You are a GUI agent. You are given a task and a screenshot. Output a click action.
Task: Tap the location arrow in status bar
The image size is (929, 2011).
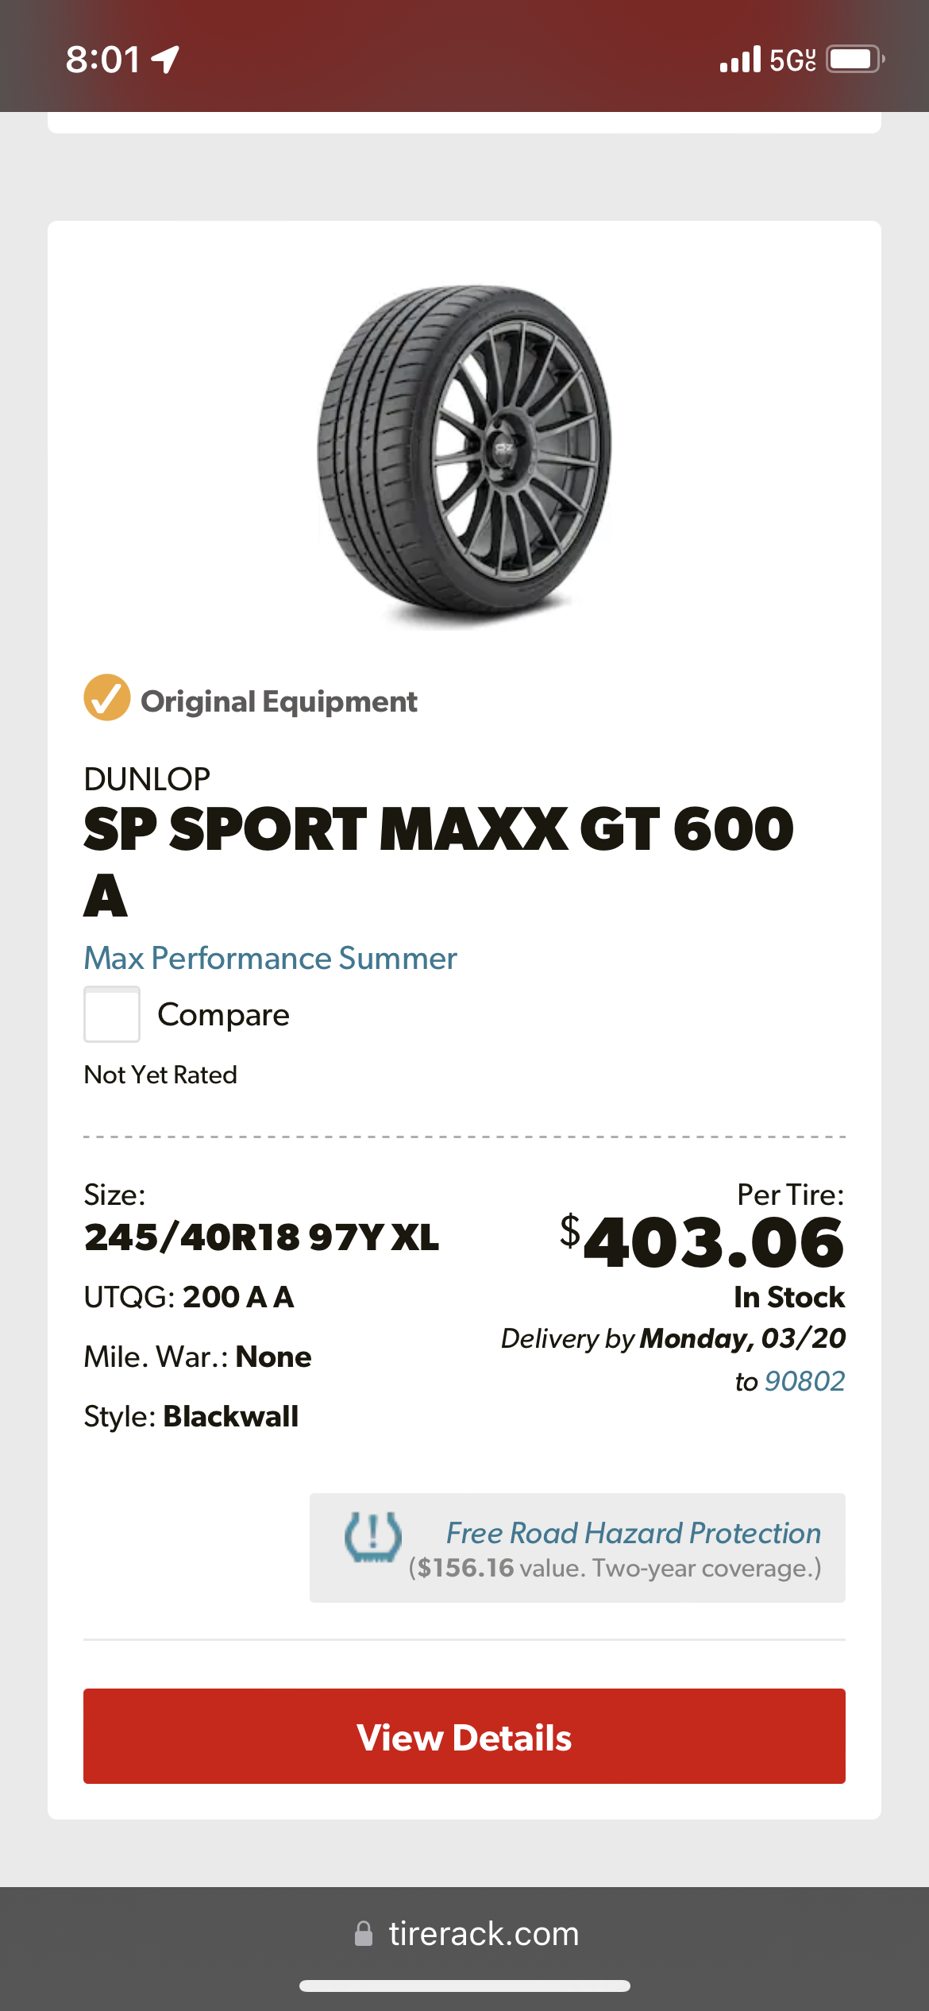pos(165,60)
